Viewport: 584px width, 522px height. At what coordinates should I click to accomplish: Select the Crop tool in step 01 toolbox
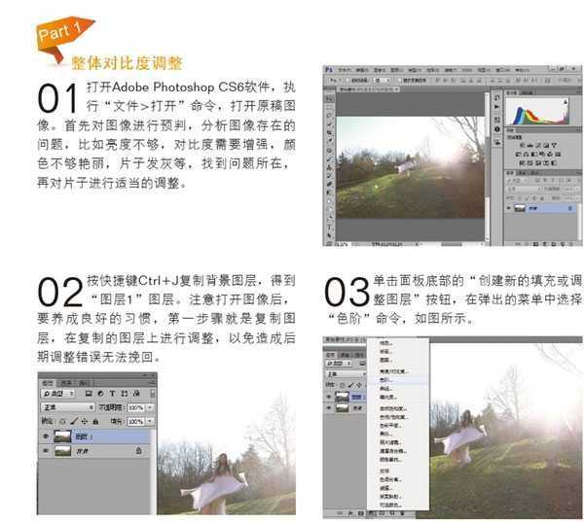click(x=329, y=132)
